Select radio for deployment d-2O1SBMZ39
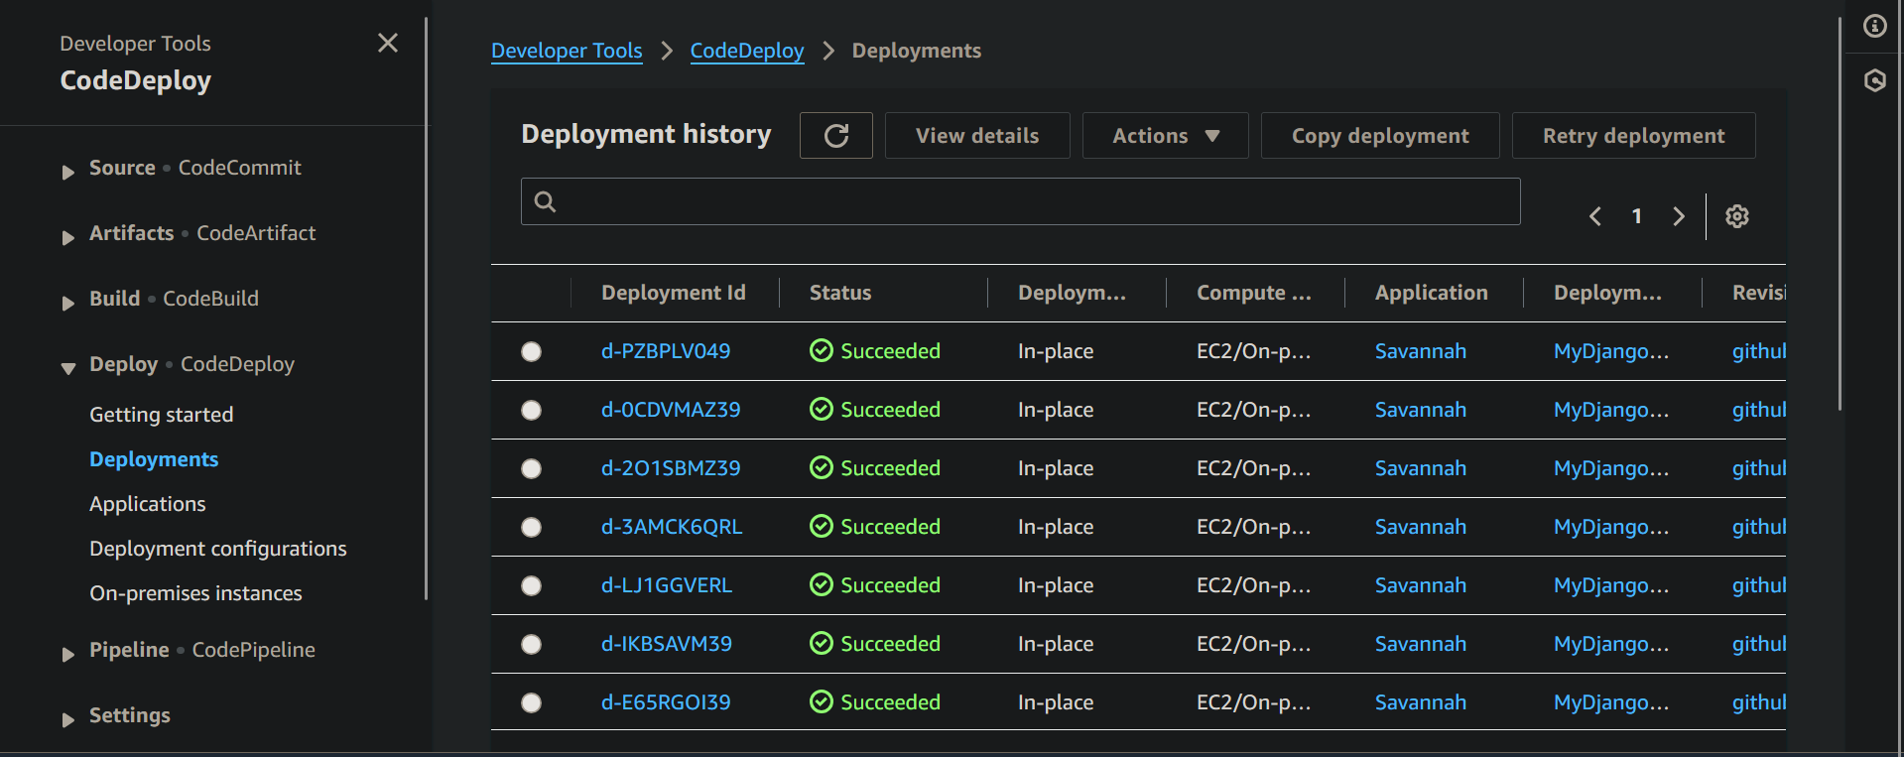 [x=532, y=468]
